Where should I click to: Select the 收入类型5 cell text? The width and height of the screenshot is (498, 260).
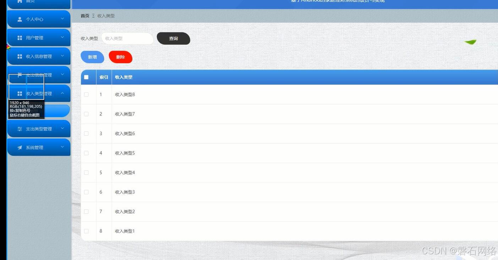[125, 153]
